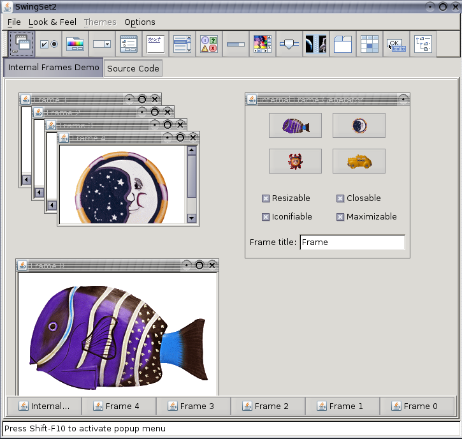Click the yellow car frame generator button
Image resolution: width=462 pixels, height=439 pixels.
coord(359,161)
